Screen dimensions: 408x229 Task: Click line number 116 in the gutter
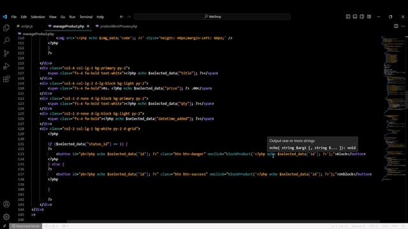tap(21, 68)
